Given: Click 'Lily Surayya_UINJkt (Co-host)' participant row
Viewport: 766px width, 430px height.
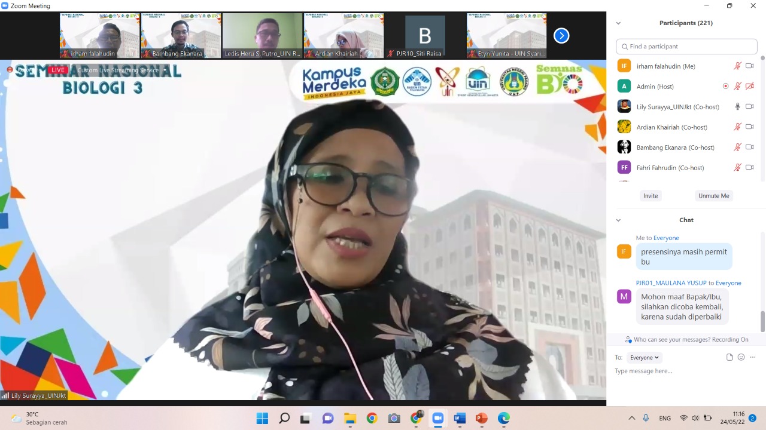Looking at the screenshot, I should (x=686, y=107).
